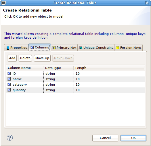Add a new column with Add button
This screenshot has height=146, width=151.
click(x=12, y=58)
